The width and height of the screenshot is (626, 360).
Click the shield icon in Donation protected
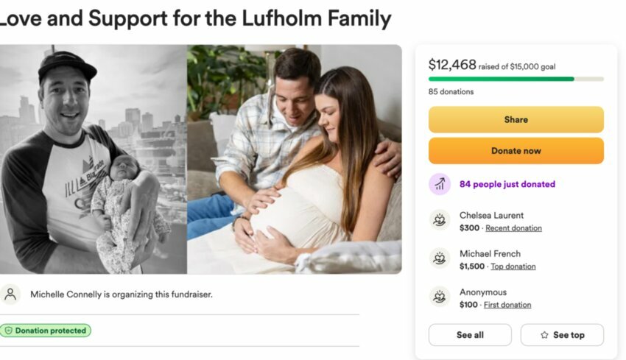point(8,331)
